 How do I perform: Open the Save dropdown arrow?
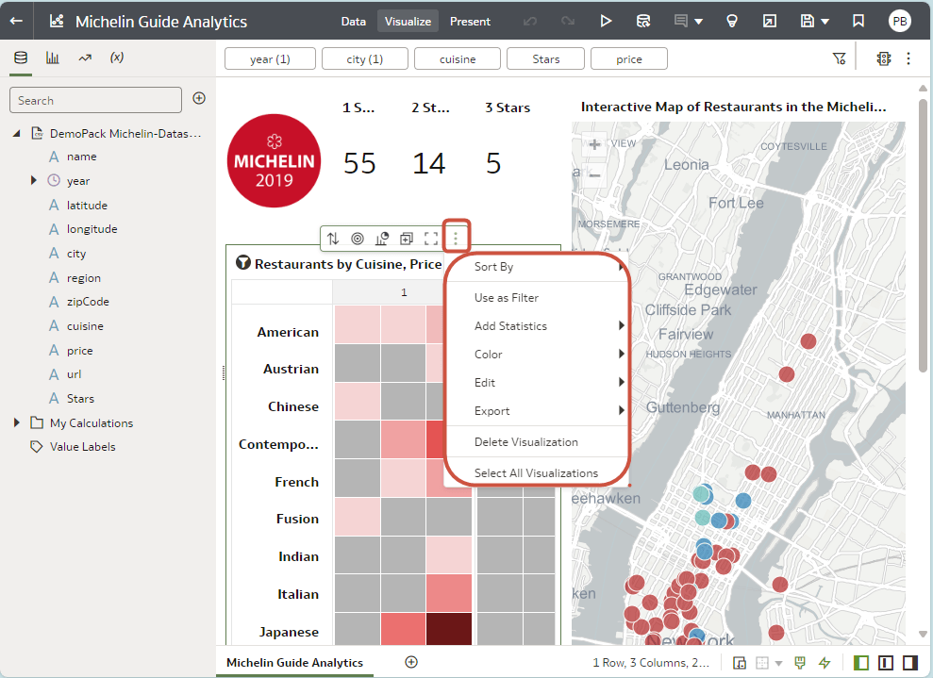point(825,22)
